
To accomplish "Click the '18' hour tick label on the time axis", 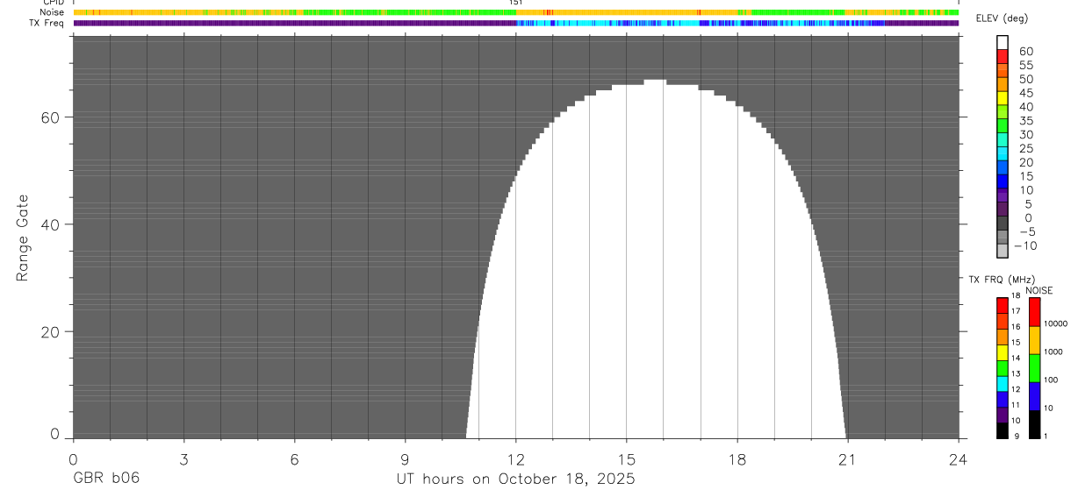I will (737, 458).
